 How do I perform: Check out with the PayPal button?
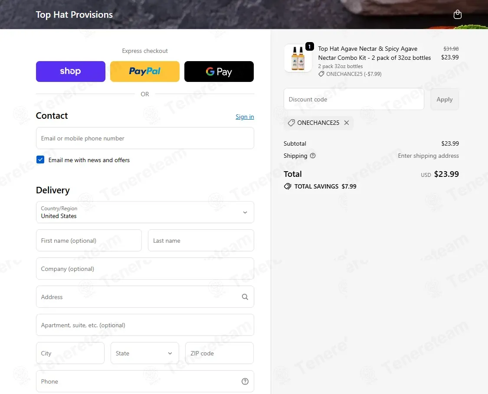pyautogui.click(x=145, y=72)
